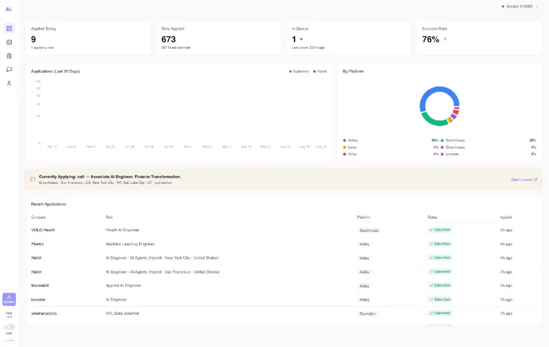Toggle the Failed legend in chart
This screenshot has height=347, width=549.
(x=320, y=71)
